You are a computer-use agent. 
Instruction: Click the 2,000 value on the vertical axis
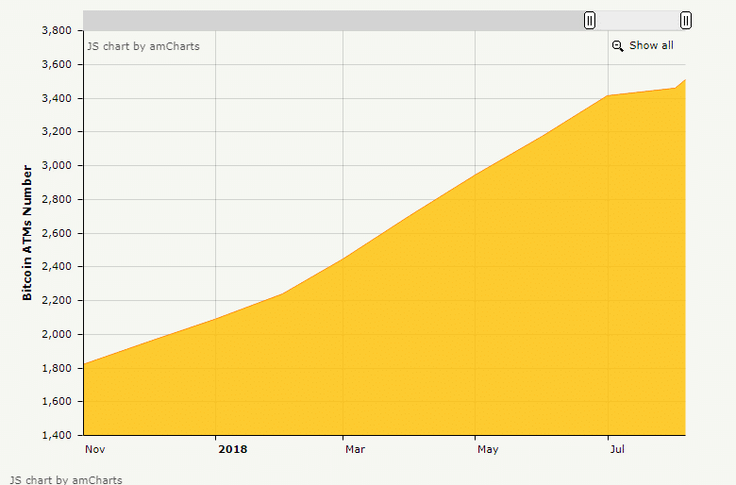(x=57, y=334)
